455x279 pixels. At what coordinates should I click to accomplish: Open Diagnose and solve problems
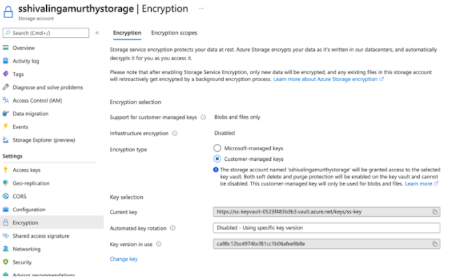(x=48, y=87)
